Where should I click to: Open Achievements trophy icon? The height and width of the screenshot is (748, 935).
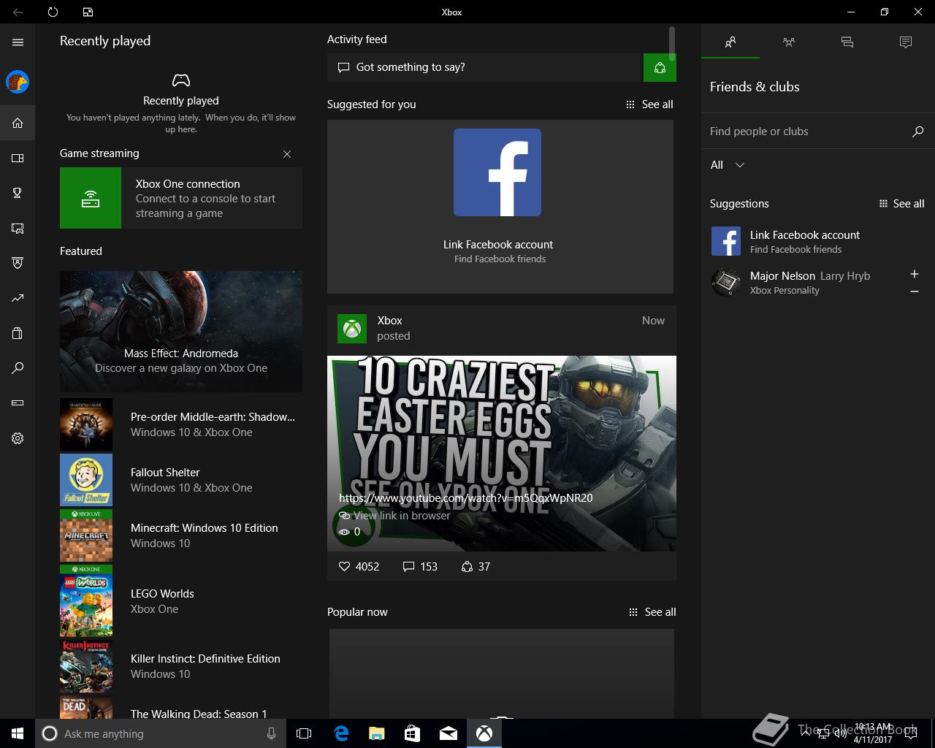tap(18, 193)
